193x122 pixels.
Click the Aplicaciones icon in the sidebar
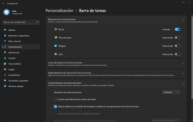click(x=5, y=53)
